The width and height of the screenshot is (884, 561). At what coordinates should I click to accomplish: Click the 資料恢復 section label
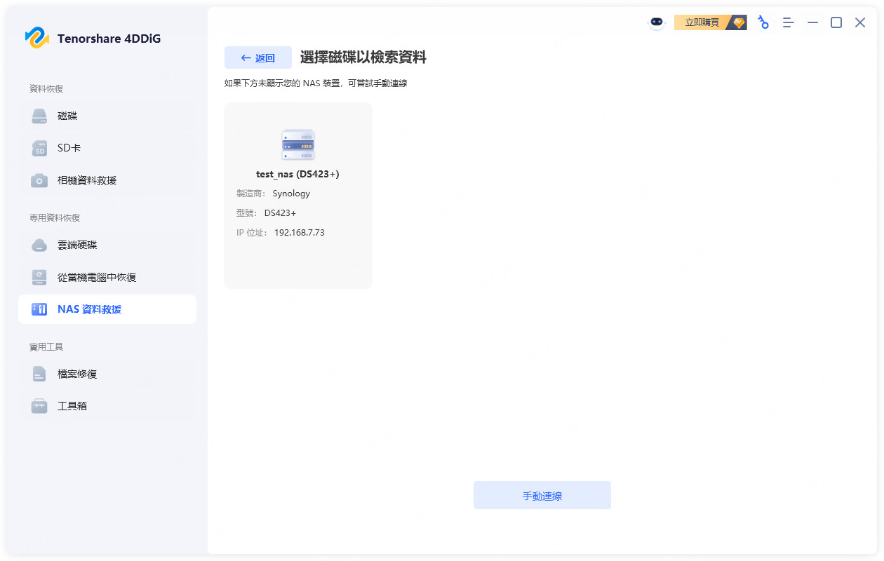(46, 89)
